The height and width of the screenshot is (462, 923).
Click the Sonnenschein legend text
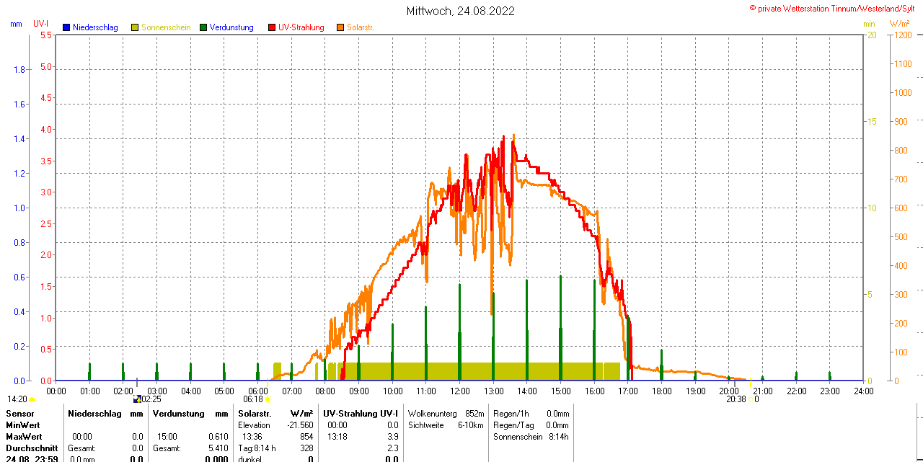tap(166, 27)
